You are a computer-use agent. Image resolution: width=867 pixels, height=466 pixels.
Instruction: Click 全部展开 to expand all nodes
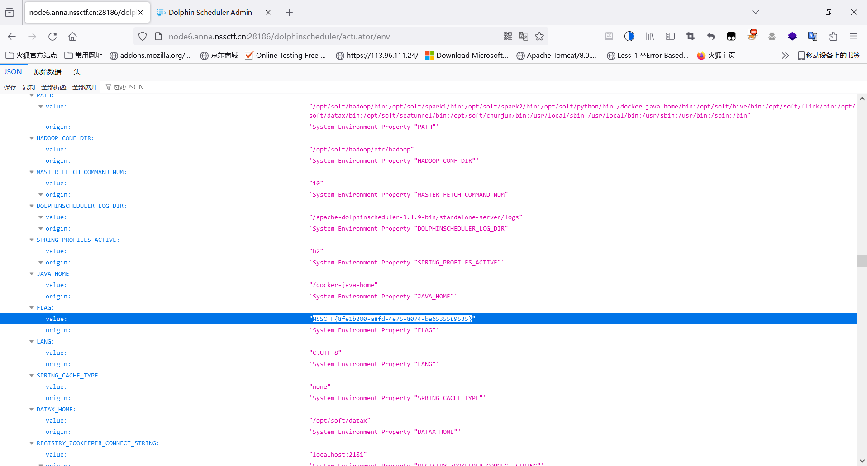click(85, 87)
